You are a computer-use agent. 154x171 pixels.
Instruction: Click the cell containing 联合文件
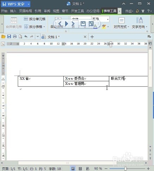point(128,81)
